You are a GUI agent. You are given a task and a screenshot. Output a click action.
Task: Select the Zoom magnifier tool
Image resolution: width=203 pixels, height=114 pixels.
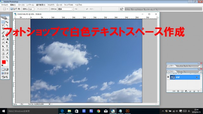7,57
